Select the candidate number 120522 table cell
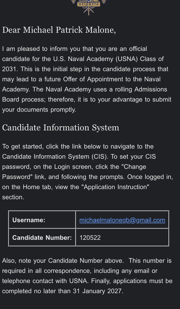 coord(122,237)
